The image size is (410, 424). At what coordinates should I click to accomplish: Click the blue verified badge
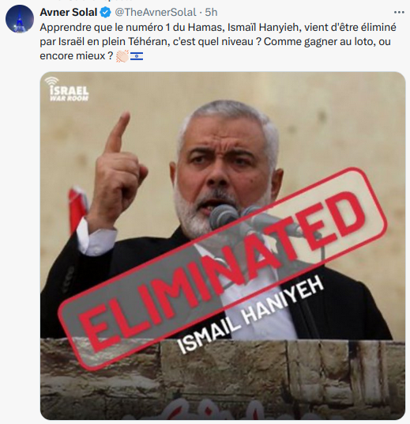pyautogui.click(x=105, y=13)
